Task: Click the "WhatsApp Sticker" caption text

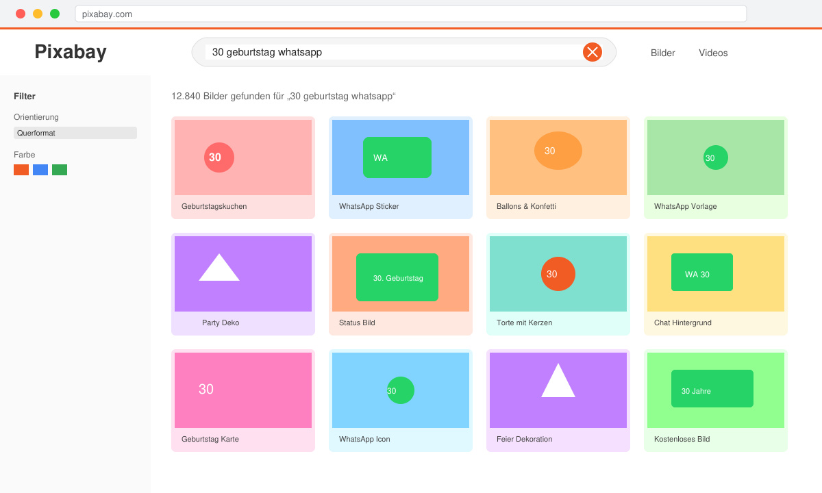Action: 369,206
